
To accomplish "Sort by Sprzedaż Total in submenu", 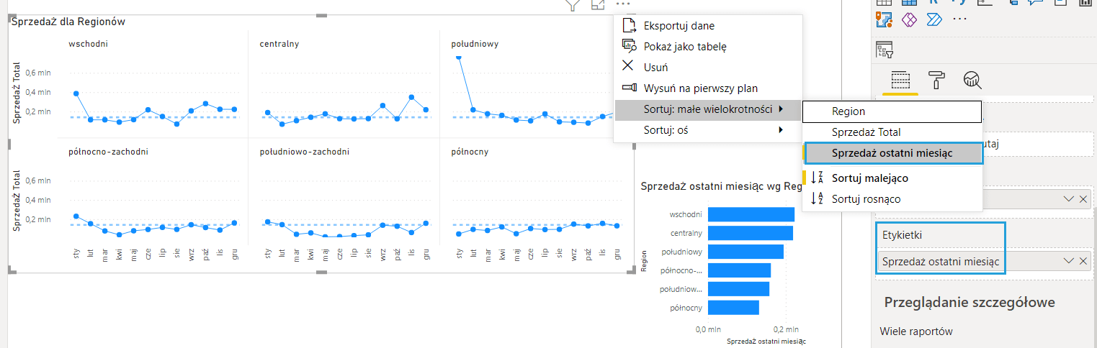I will [866, 132].
